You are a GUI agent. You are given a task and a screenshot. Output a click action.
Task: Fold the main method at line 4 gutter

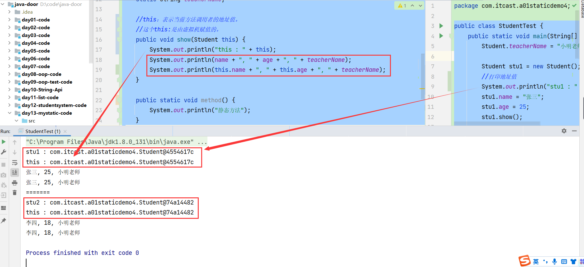(451, 36)
